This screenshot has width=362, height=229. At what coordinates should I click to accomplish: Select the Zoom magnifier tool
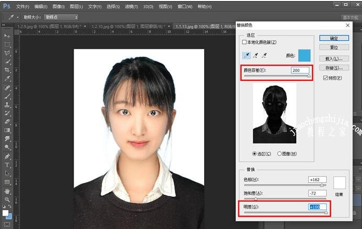7,199
